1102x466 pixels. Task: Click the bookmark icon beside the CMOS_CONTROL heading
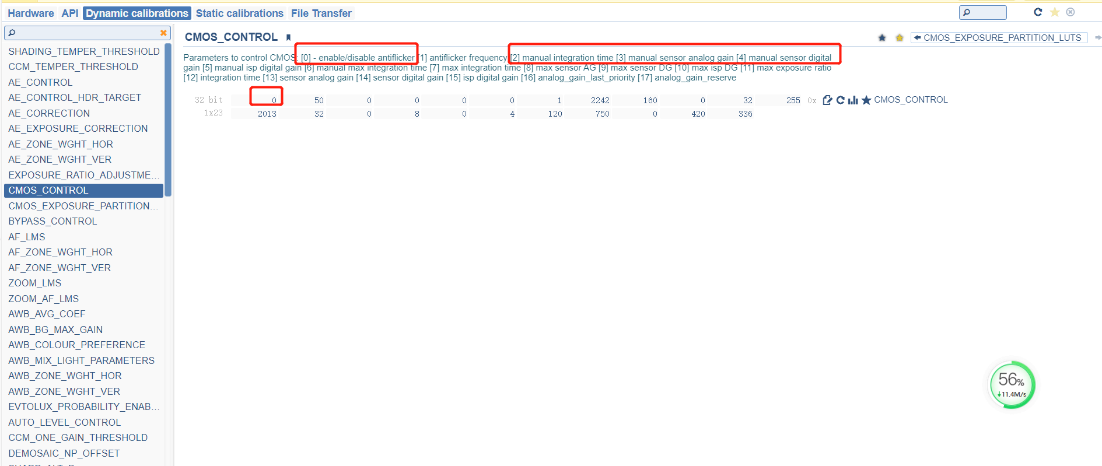[x=288, y=37]
